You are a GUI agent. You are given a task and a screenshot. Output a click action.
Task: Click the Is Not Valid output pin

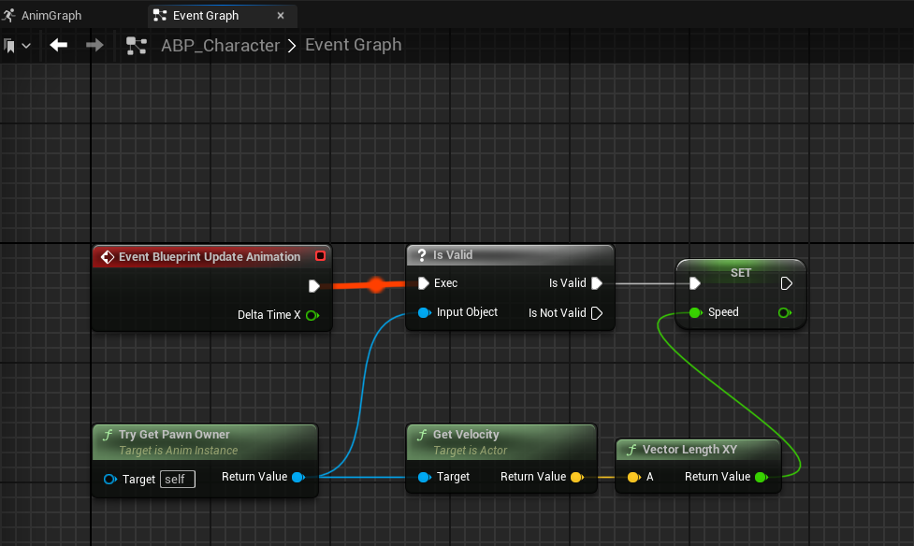click(596, 313)
